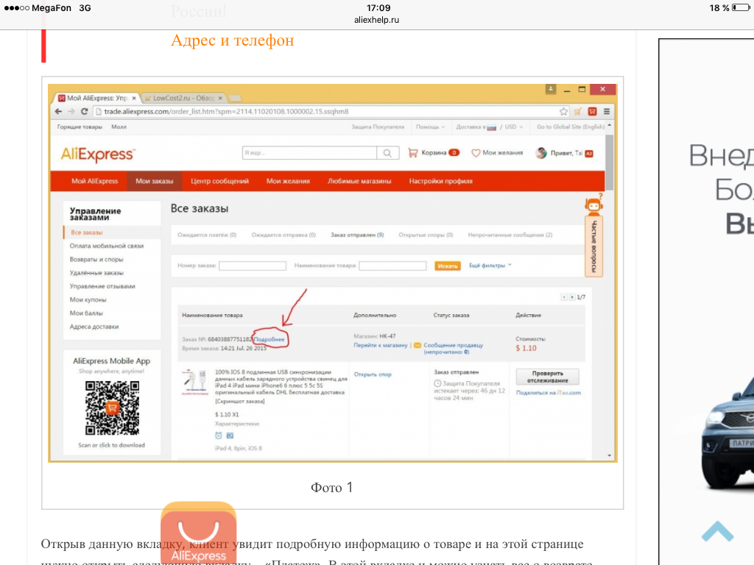Click the heart icon beside Мои желания
754x565 pixels.
[476, 153]
